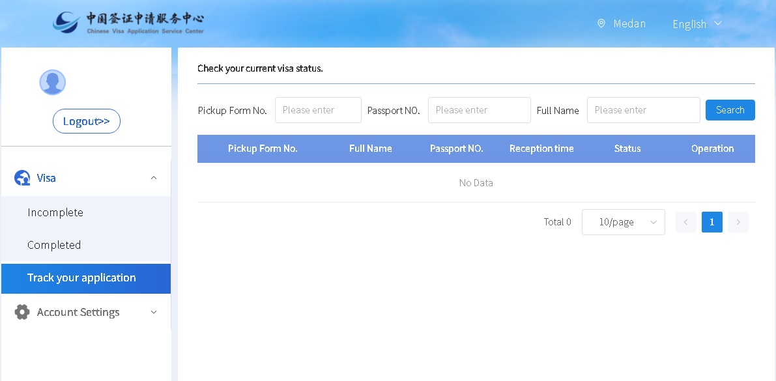Click the Account Settings gear icon
776x381 pixels.
[22, 312]
